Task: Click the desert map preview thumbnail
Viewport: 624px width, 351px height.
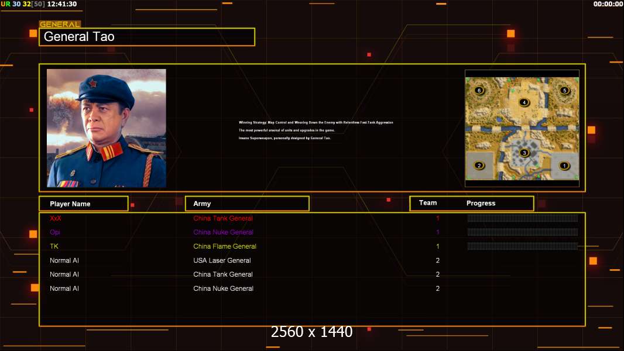Action: [x=522, y=128]
